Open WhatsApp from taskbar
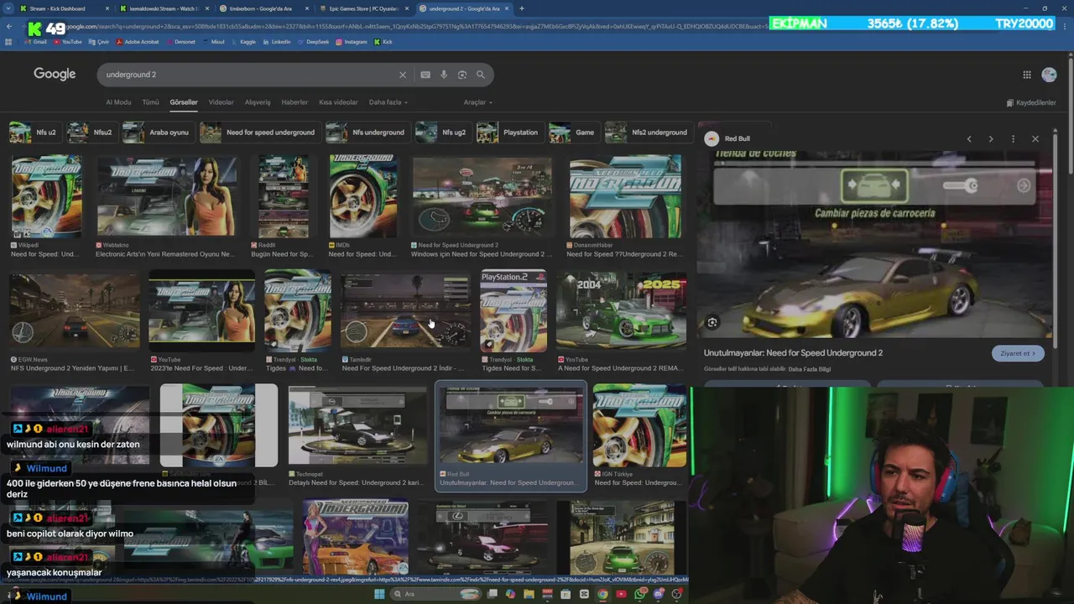 [x=639, y=594]
